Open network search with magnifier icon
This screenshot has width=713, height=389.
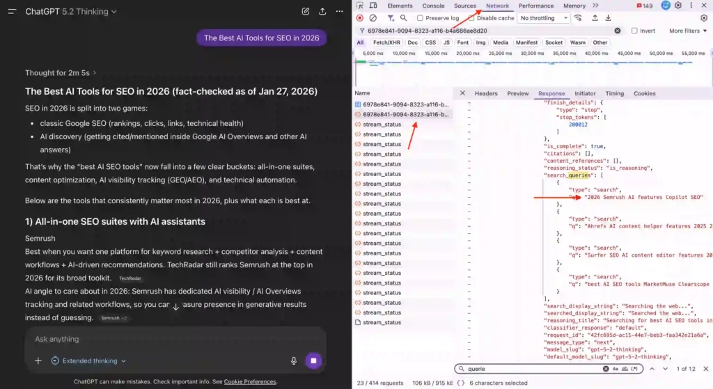403,18
